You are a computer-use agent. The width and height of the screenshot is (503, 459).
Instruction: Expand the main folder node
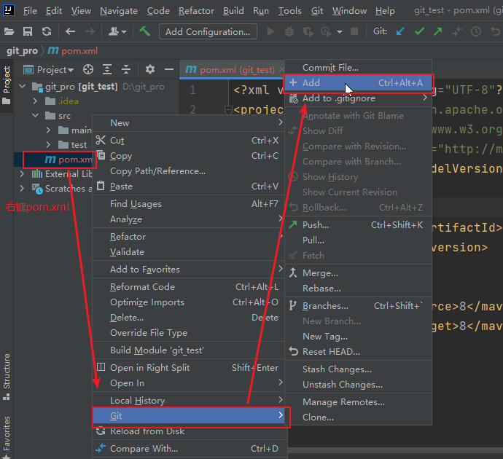(48, 130)
